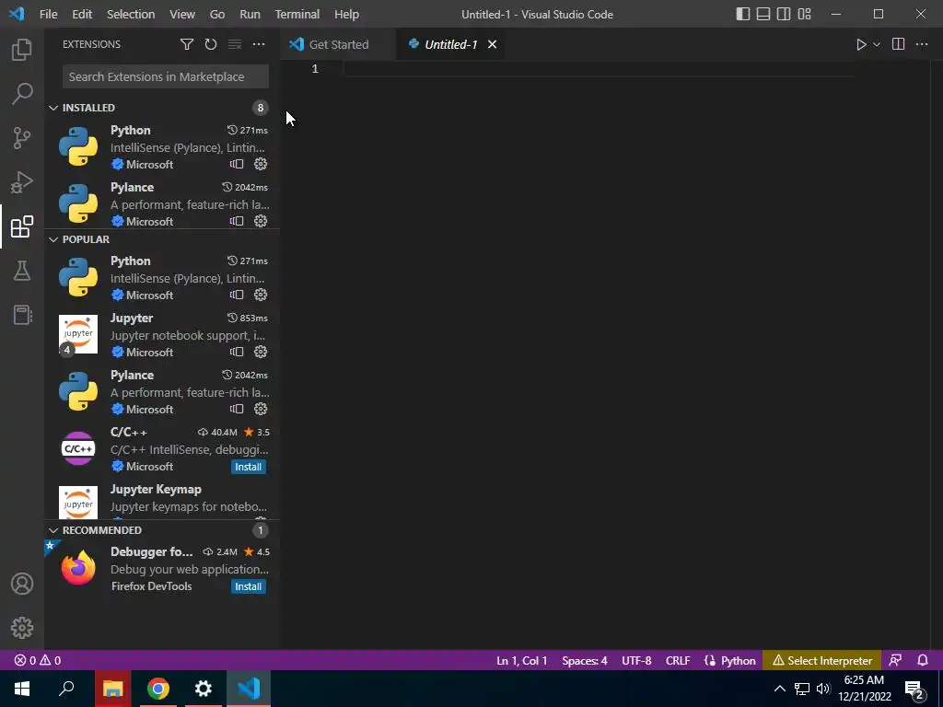
Task: Change end of line sequence CRLF
Action: point(678,660)
